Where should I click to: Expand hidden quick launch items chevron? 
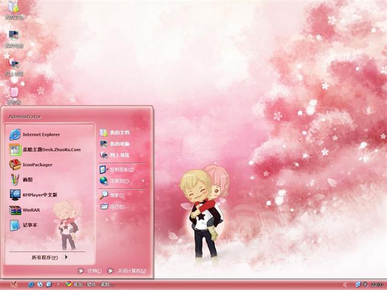[x=58, y=285]
